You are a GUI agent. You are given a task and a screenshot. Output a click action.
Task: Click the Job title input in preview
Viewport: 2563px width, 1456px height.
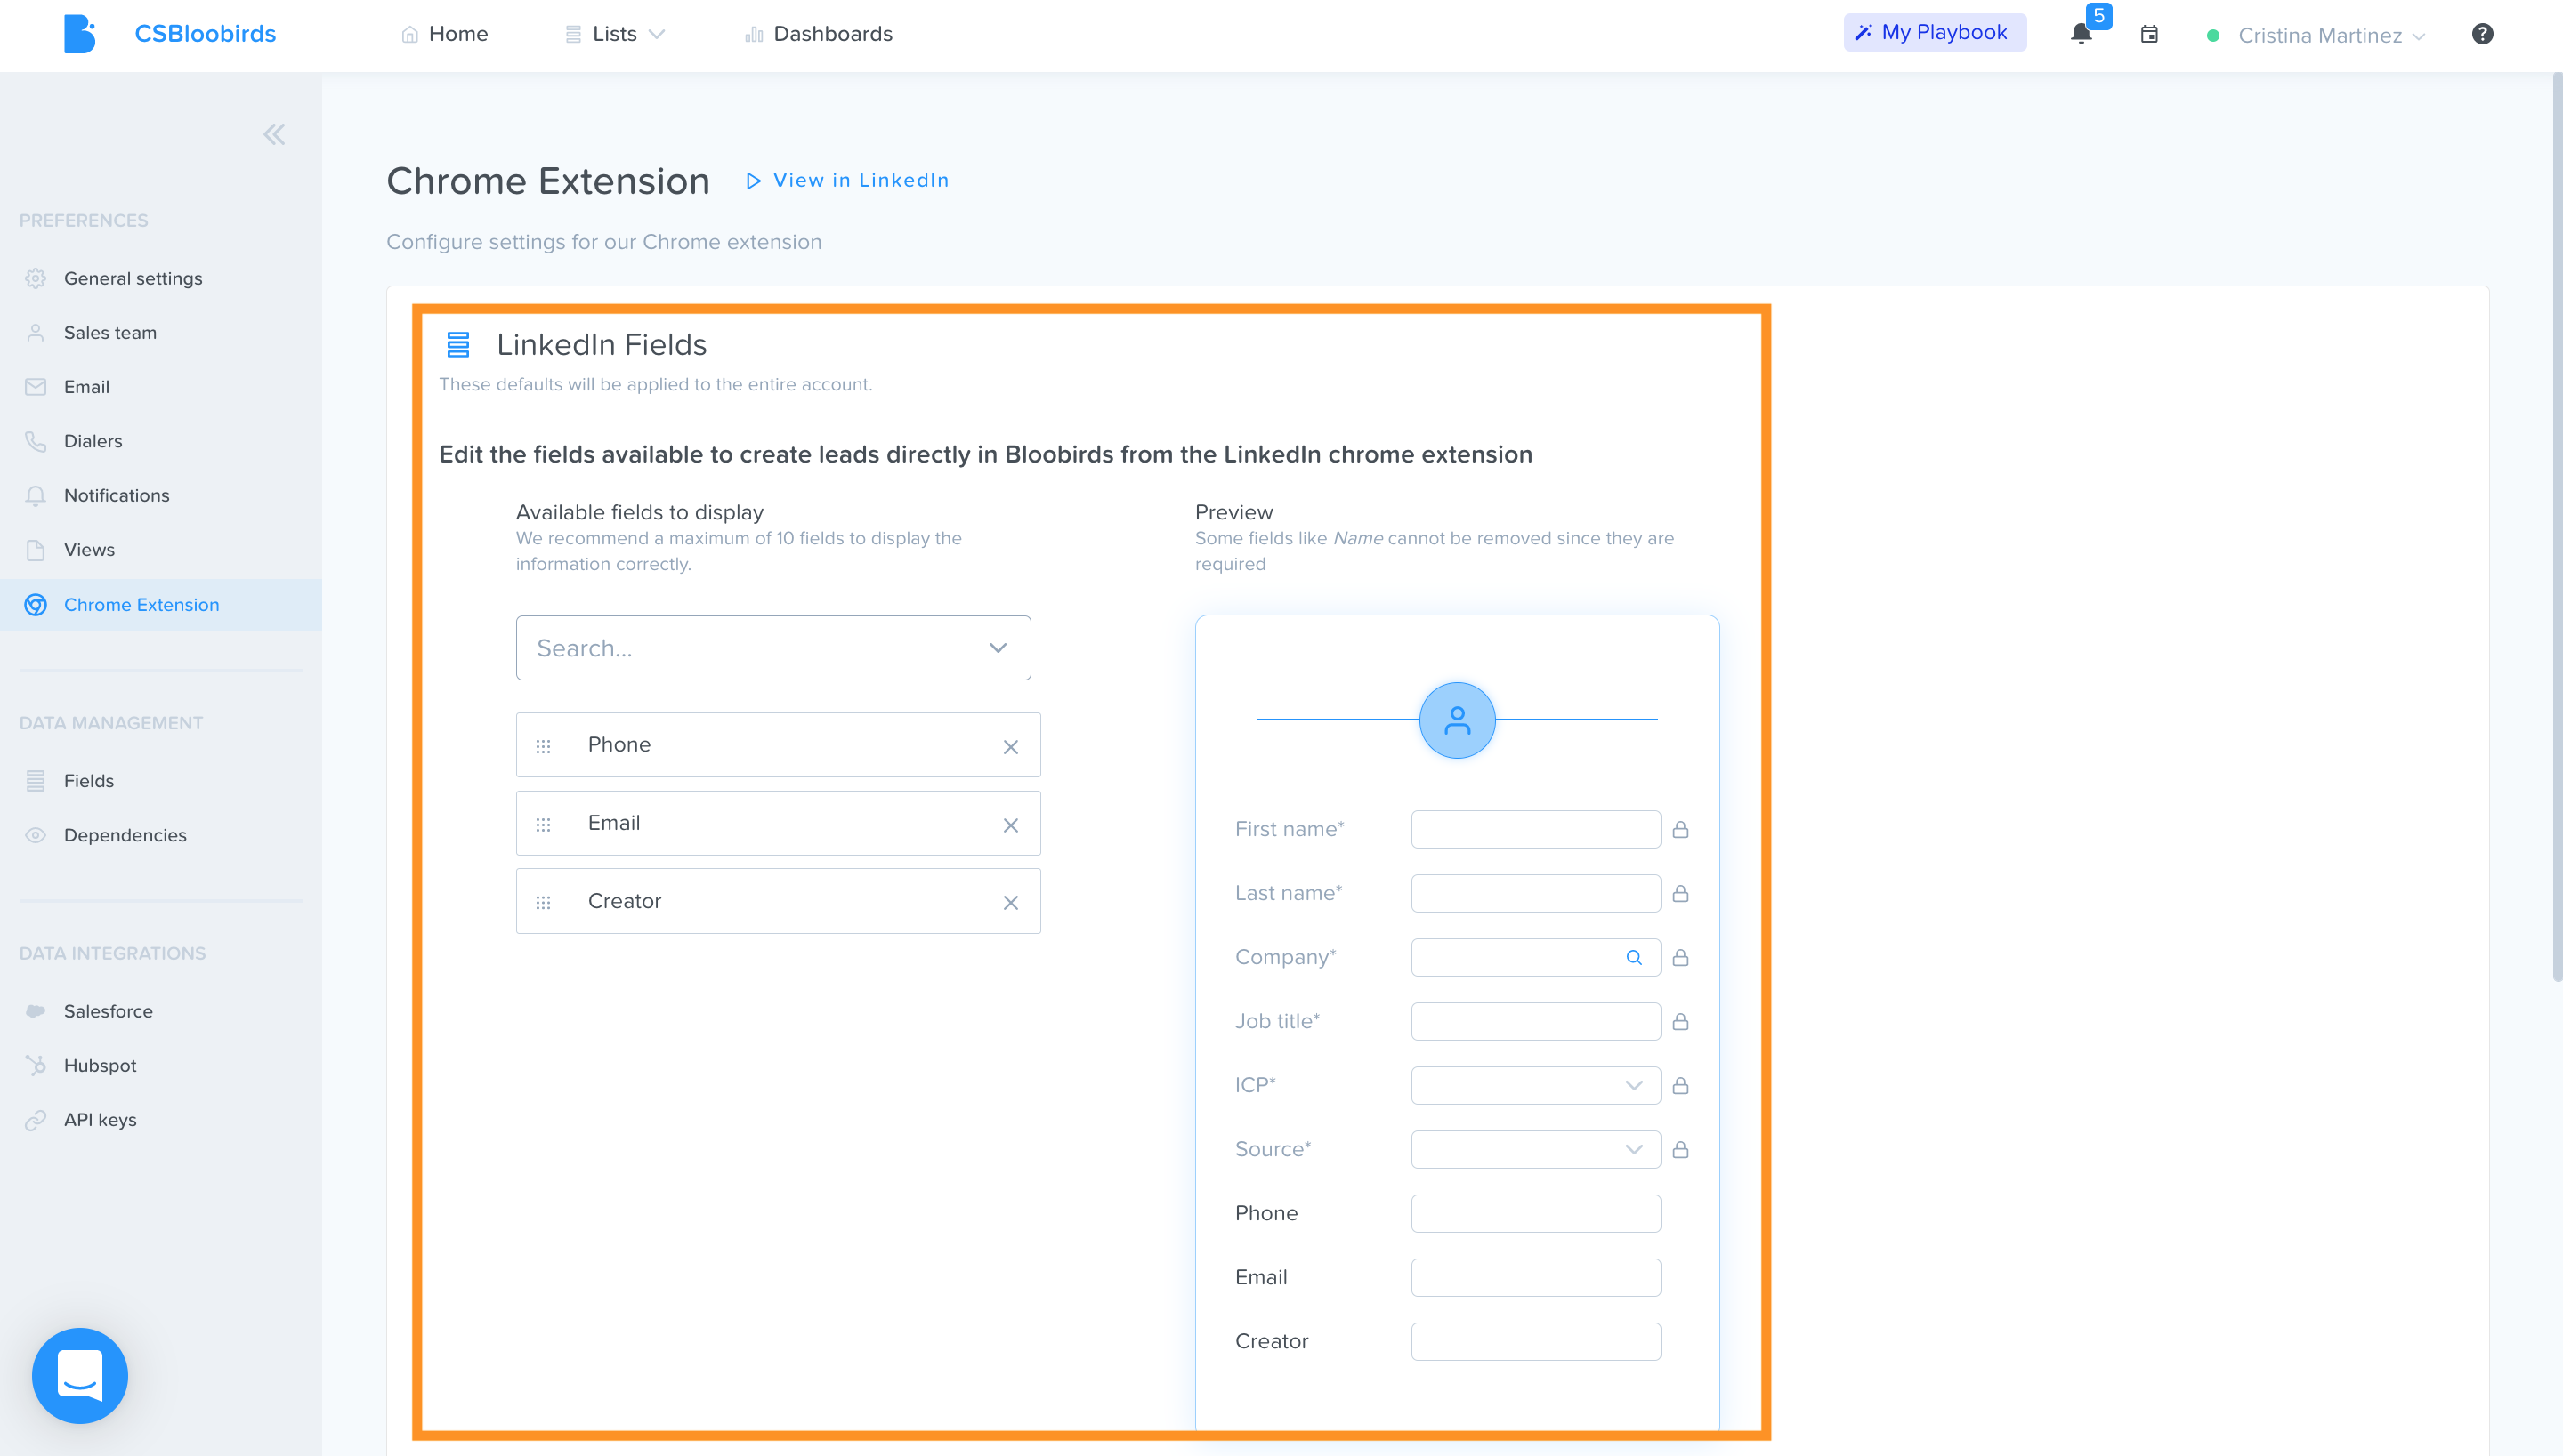coord(1536,1021)
